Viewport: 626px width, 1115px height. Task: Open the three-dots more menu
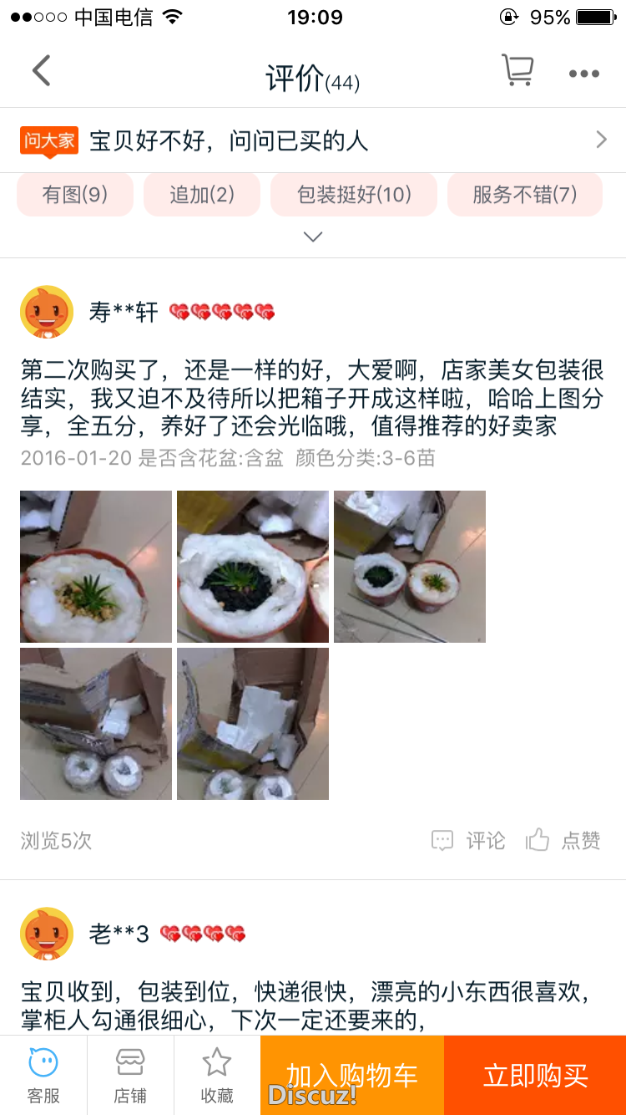tap(584, 74)
